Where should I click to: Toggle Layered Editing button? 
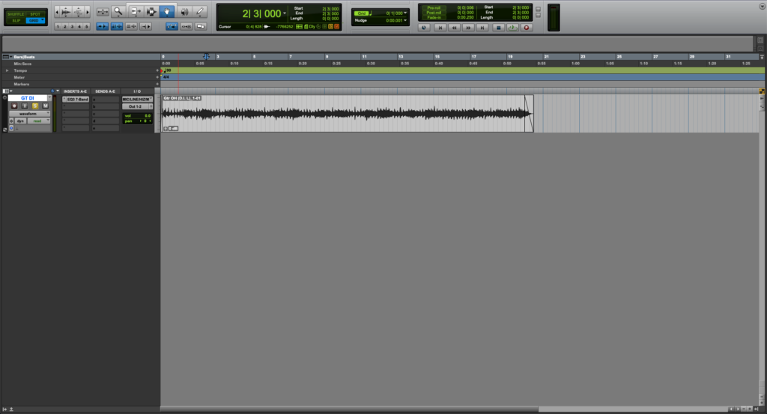point(201,26)
